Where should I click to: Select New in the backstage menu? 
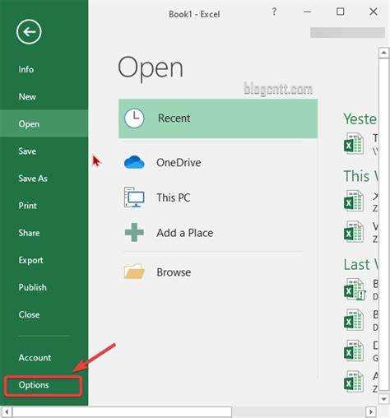tap(27, 96)
